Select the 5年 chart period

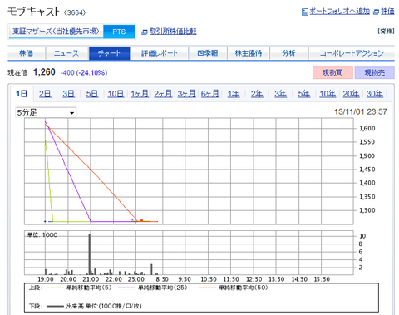(304, 94)
